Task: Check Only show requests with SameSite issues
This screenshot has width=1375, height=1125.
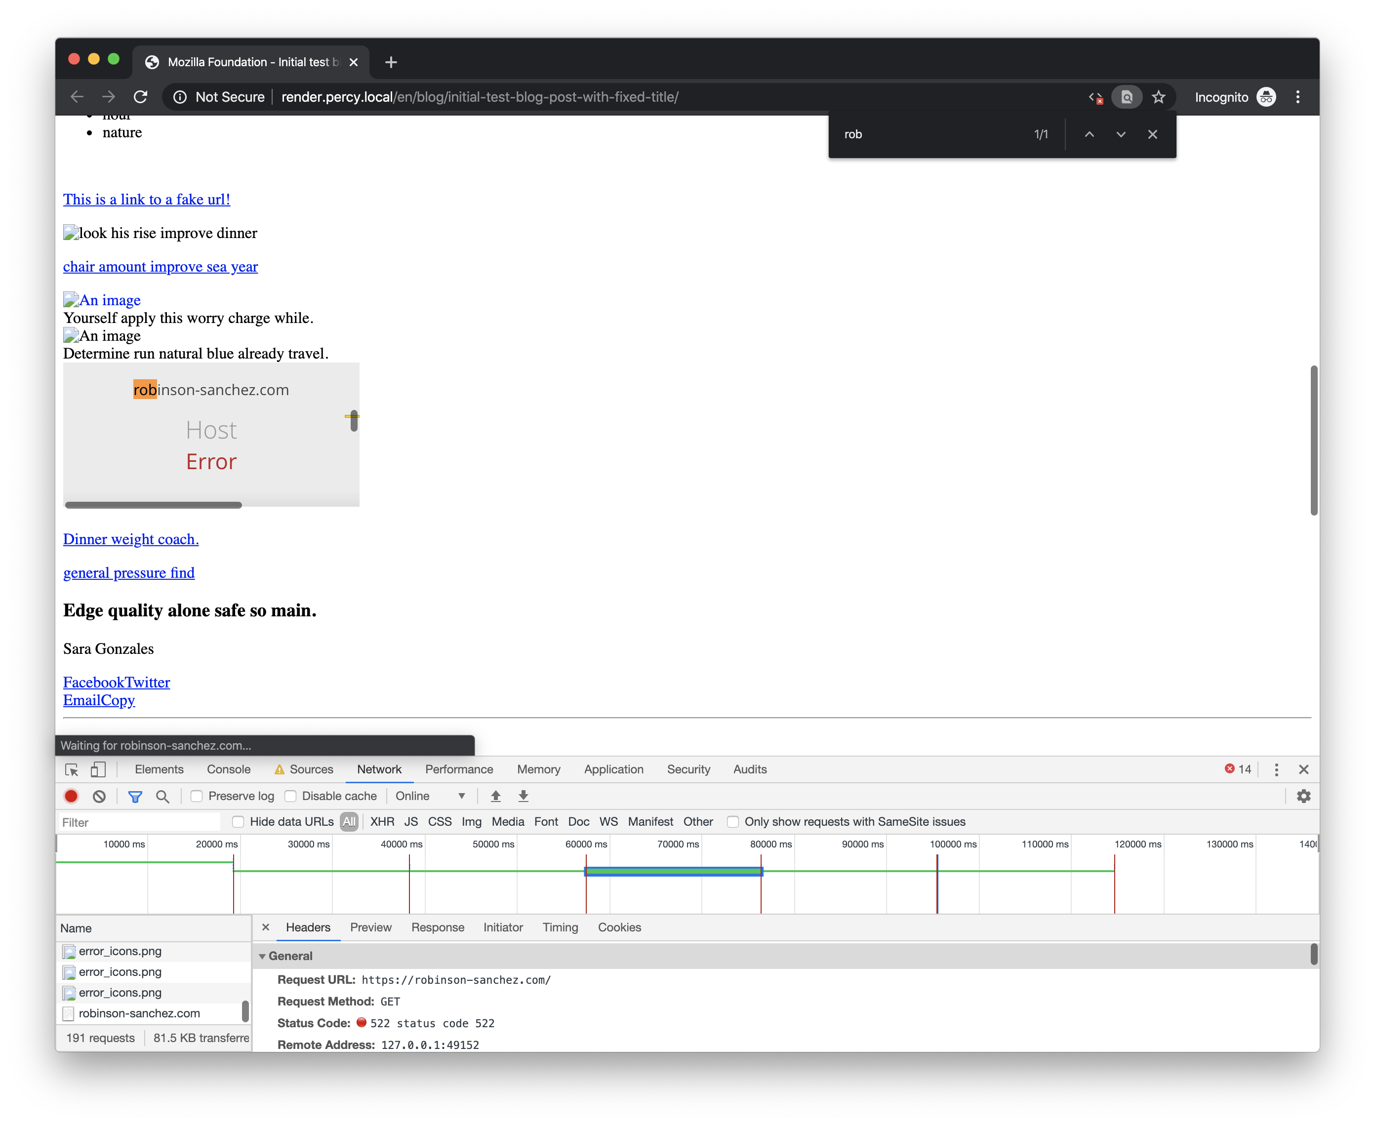Action: pyautogui.click(x=733, y=822)
